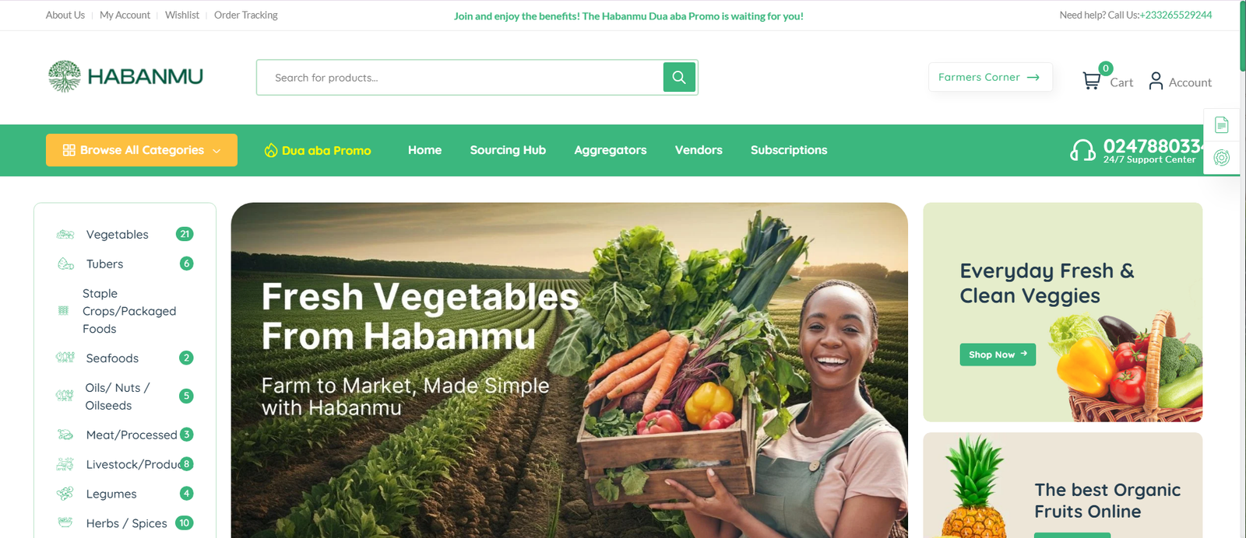Open the Sourcing Hub menu item

(x=508, y=150)
